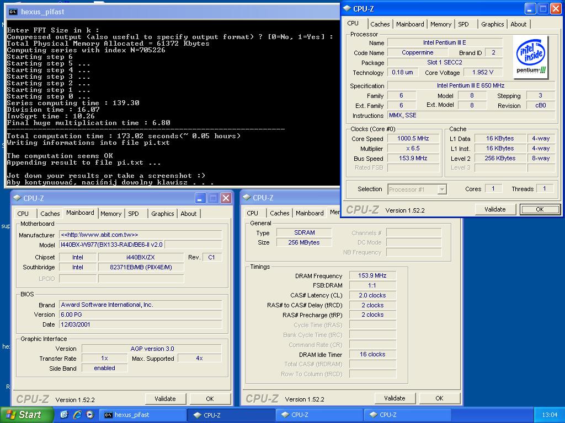Click the Core Speed 1000.5 MHz value
The width and height of the screenshot is (565, 423).
tap(413, 138)
